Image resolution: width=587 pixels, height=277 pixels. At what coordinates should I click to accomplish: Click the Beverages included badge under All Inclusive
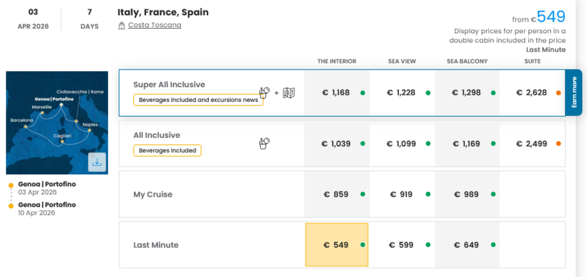167,151
